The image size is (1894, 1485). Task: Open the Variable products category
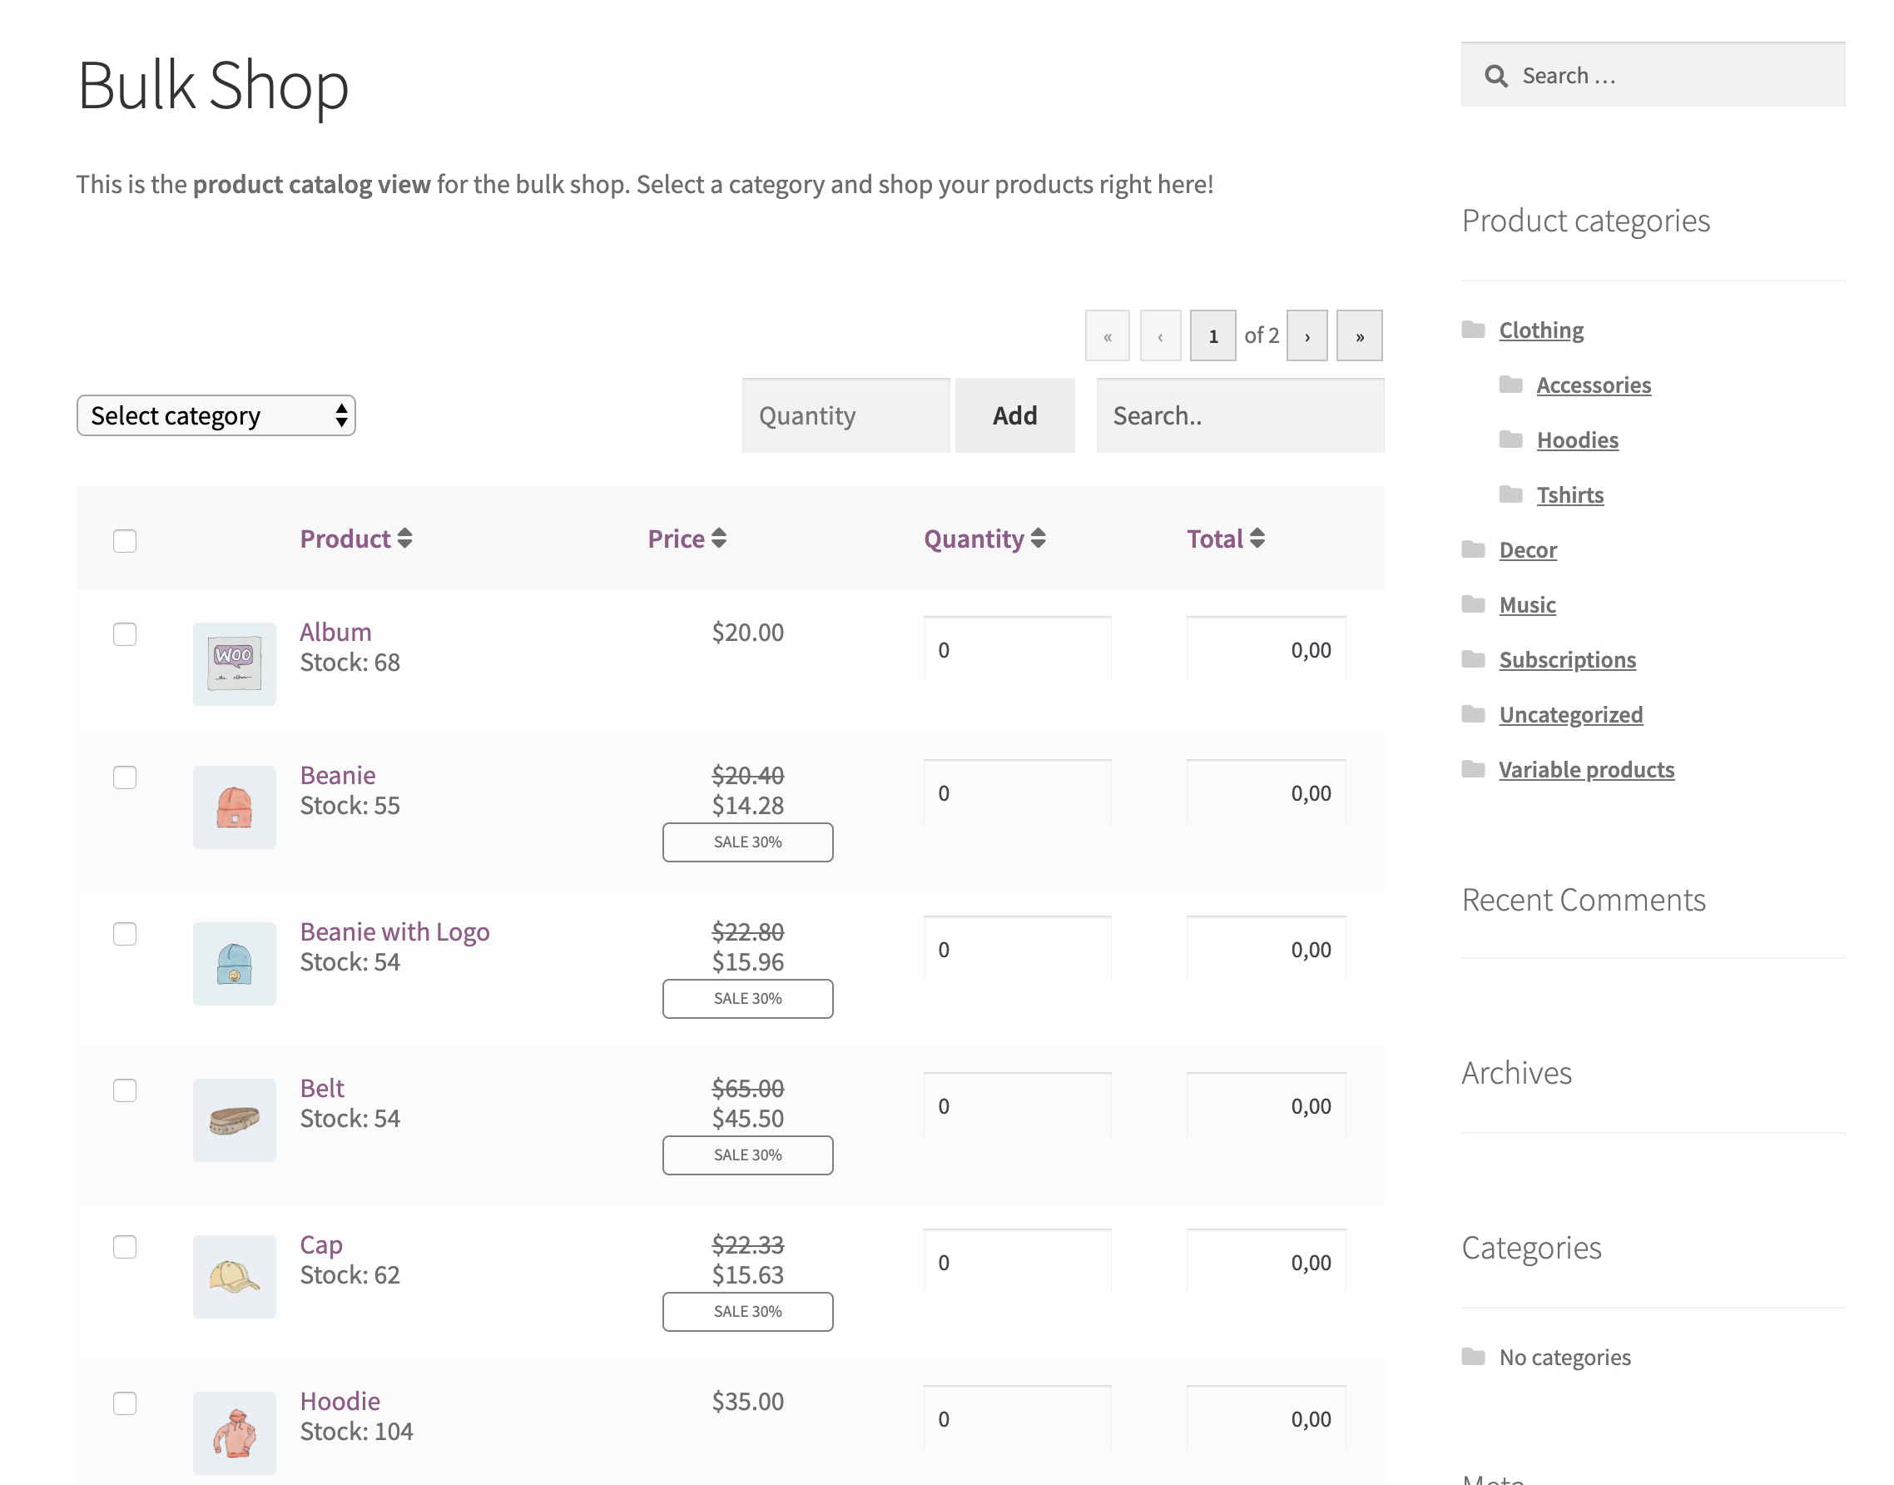(1586, 769)
